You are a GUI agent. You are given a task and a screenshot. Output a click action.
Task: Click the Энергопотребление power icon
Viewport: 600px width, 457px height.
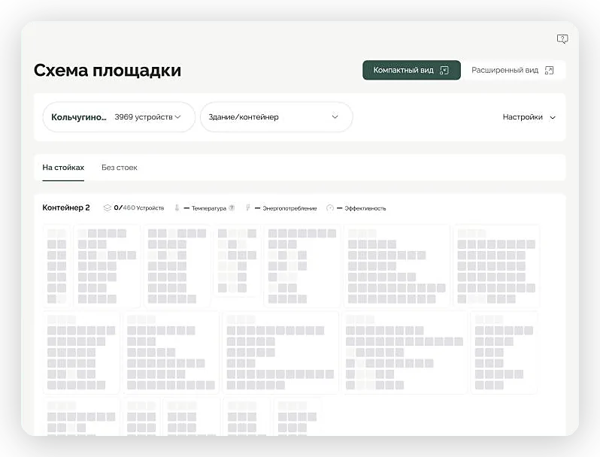pyautogui.click(x=248, y=208)
